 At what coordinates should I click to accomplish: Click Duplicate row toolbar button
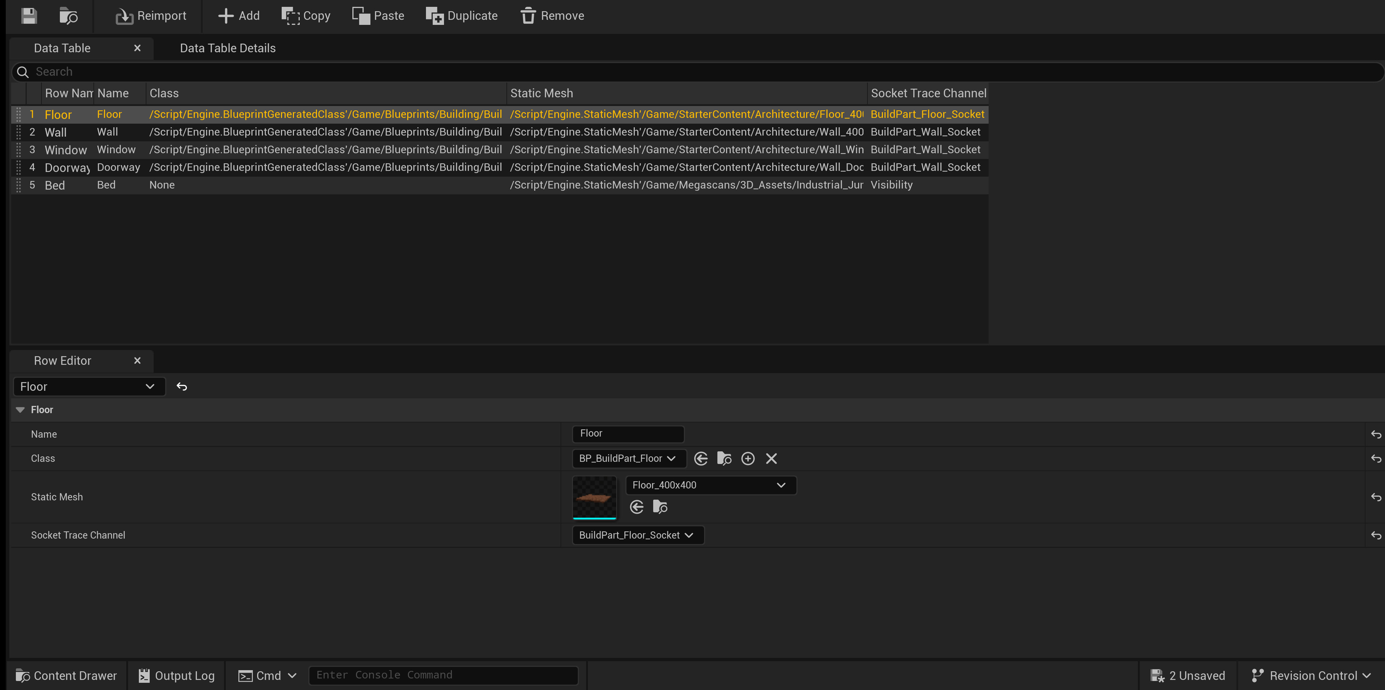pos(461,16)
